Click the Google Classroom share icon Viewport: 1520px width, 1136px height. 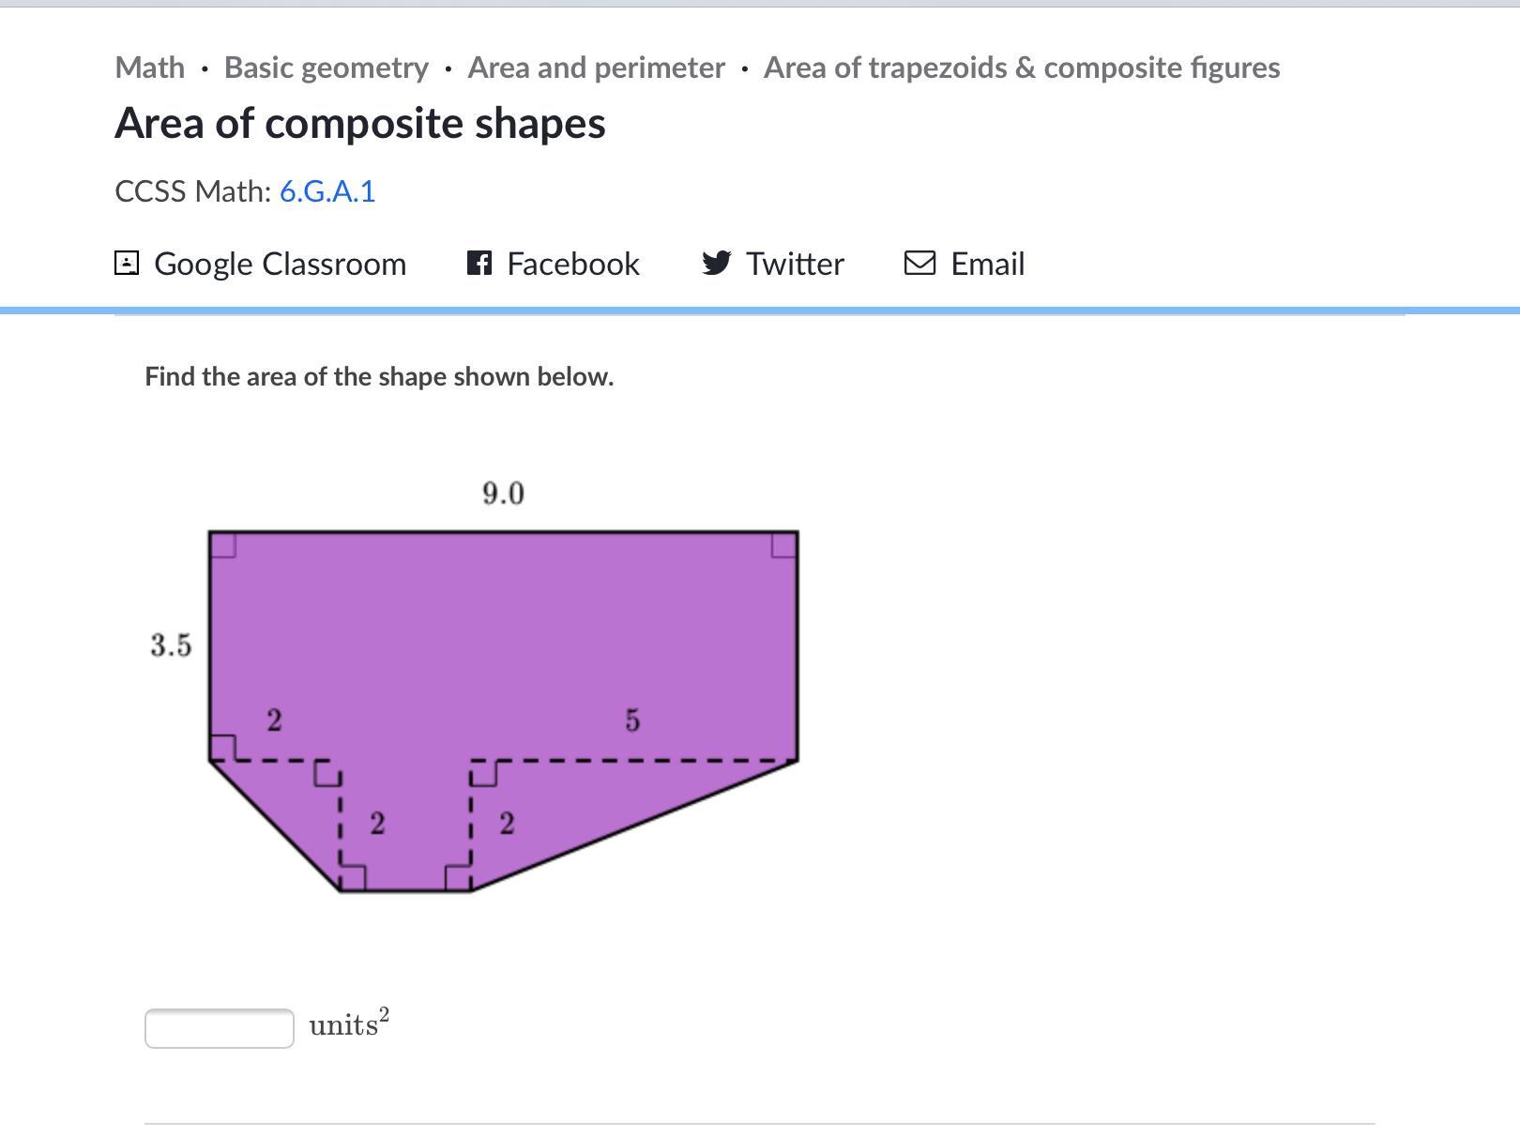[127, 263]
